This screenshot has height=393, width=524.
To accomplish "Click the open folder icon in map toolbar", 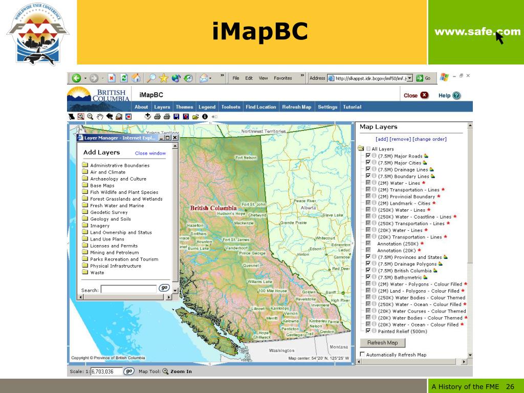I will [x=195, y=117].
